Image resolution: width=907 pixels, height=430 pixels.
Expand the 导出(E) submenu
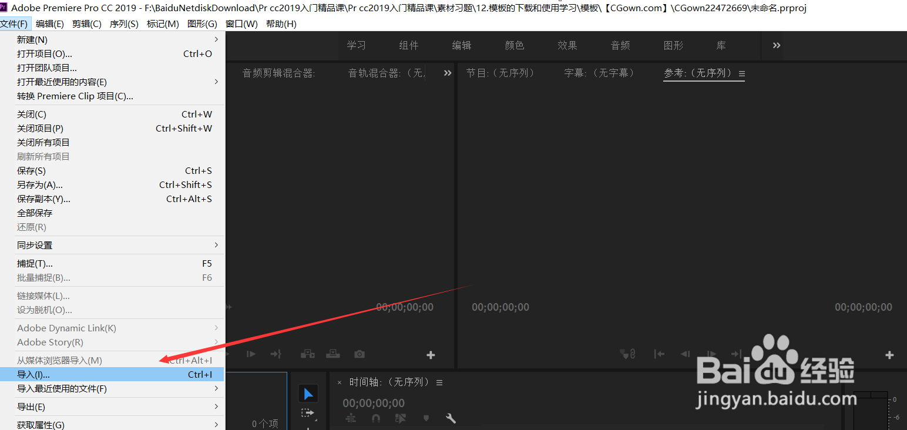[216, 407]
